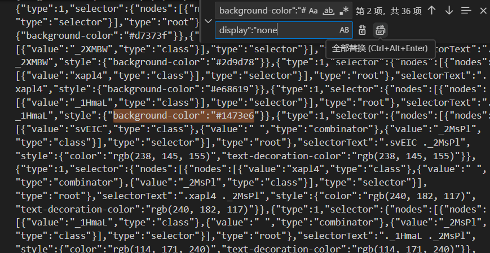
Task: Place cursor on "#2d9d78" color value
Action: (231, 62)
